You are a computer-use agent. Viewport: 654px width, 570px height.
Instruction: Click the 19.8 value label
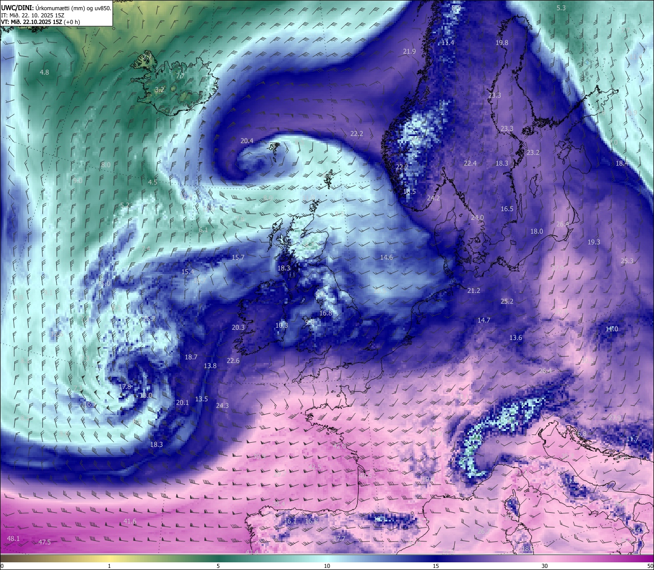click(502, 43)
